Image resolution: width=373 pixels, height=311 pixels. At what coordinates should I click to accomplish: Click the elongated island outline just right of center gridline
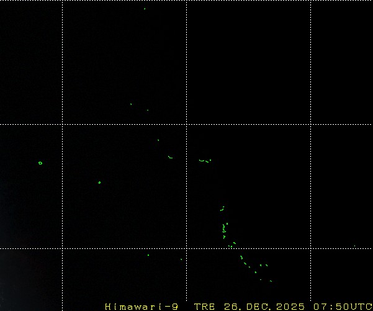pyautogui.click(x=204, y=161)
